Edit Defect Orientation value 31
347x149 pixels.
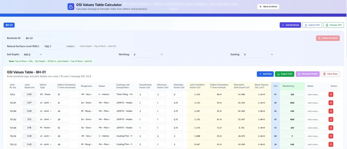pos(62,103)
